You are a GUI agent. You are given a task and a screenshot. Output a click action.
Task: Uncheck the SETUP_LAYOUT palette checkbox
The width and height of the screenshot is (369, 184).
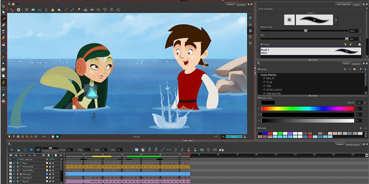[263, 90]
